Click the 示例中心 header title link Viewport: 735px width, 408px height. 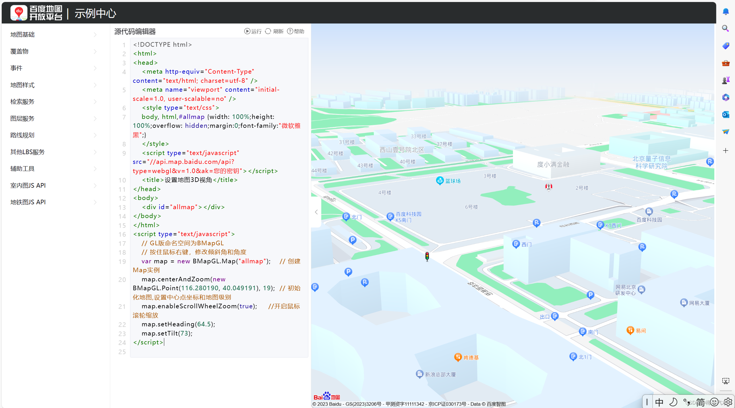pos(95,13)
